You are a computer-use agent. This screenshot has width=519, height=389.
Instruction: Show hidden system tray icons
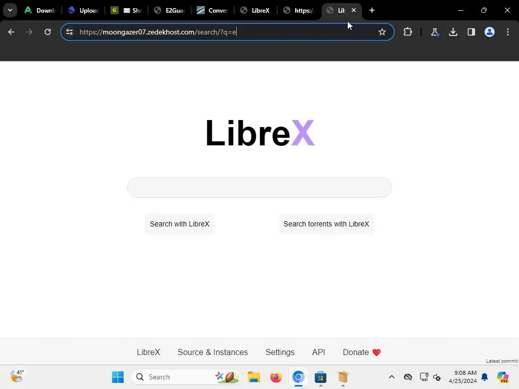point(392,377)
